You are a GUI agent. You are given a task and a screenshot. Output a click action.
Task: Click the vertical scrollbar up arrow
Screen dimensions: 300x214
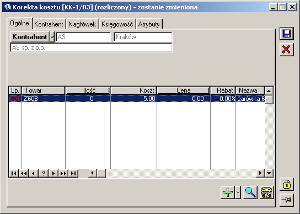pyautogui.click(x=269, y=91)
